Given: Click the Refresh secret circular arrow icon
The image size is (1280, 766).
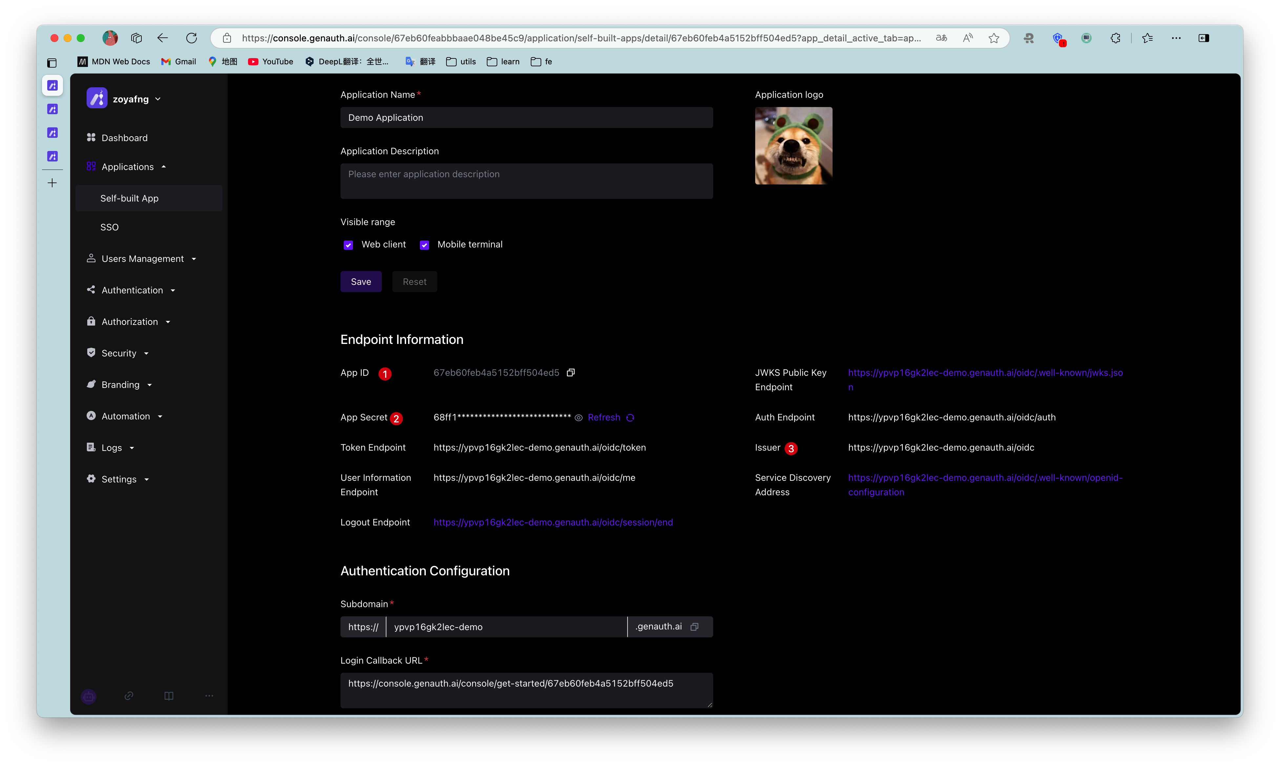Looking at the screenshot, I should point(630,417).
